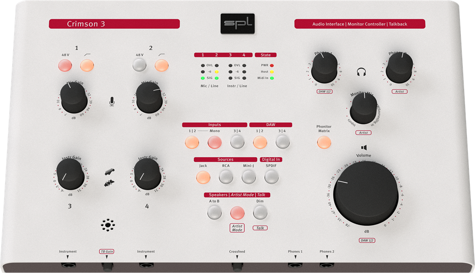Click the left 'Instrument' jack label
475x273 pixels.
coord(68,251)
